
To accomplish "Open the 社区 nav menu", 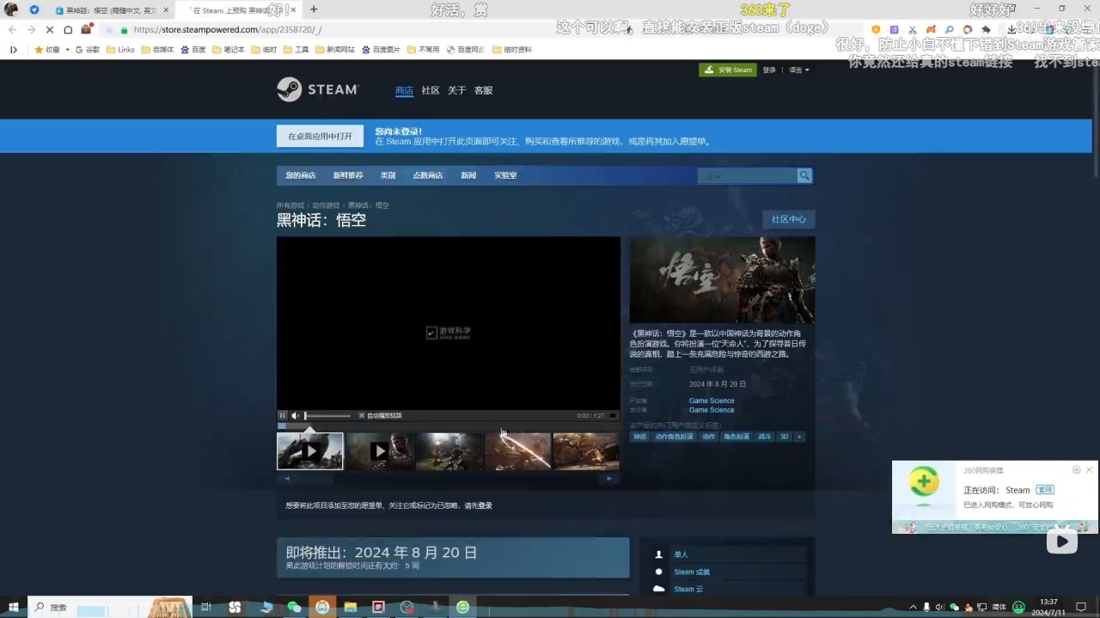I will tap(431, 90).
